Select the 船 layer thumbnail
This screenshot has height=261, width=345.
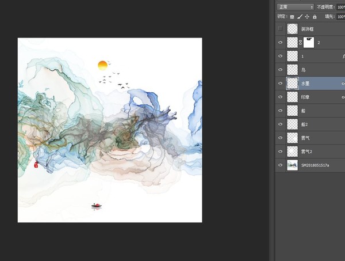293,111
